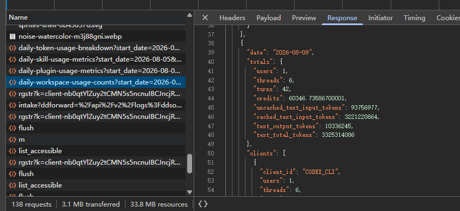The image size is (460, 211).
Task: Select the request named m
Action: coord(95,140)
